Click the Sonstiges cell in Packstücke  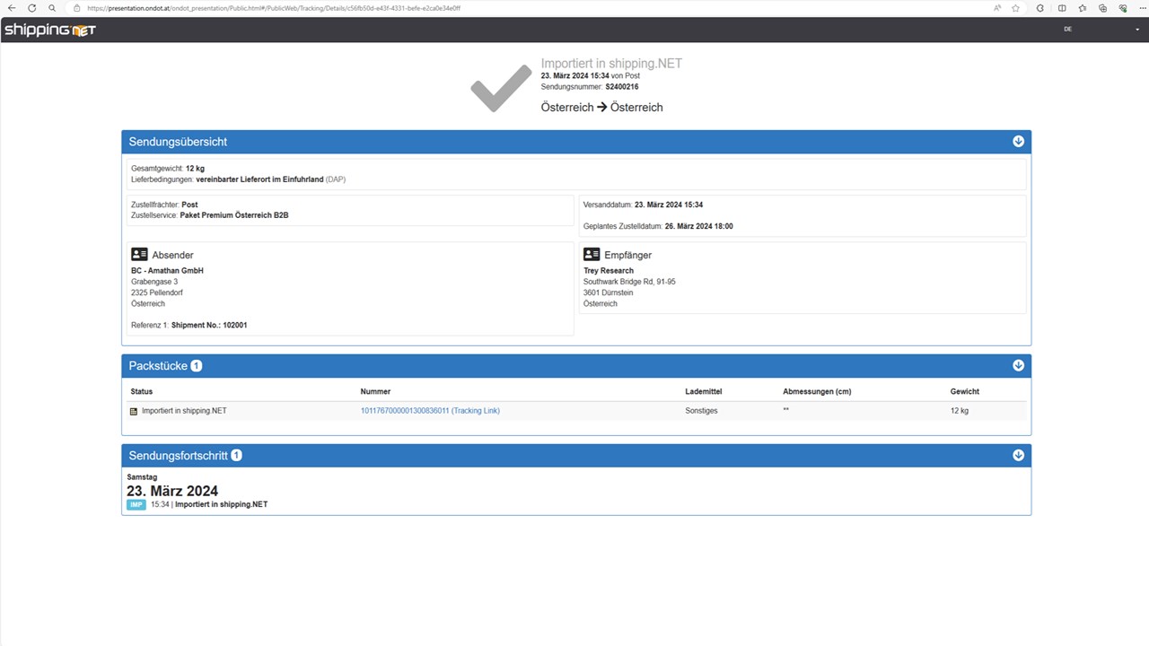[701, 411]
